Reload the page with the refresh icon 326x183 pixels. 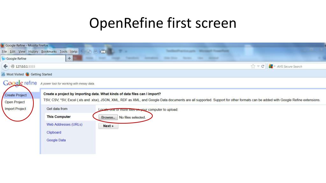pos(263,66)
